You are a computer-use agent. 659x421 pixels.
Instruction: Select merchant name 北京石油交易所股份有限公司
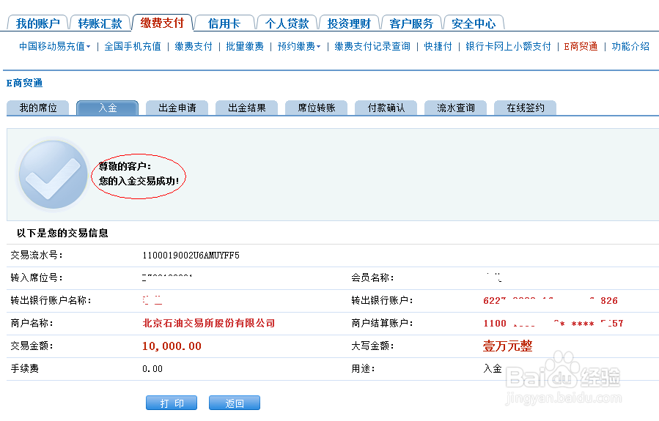[208, 323]
